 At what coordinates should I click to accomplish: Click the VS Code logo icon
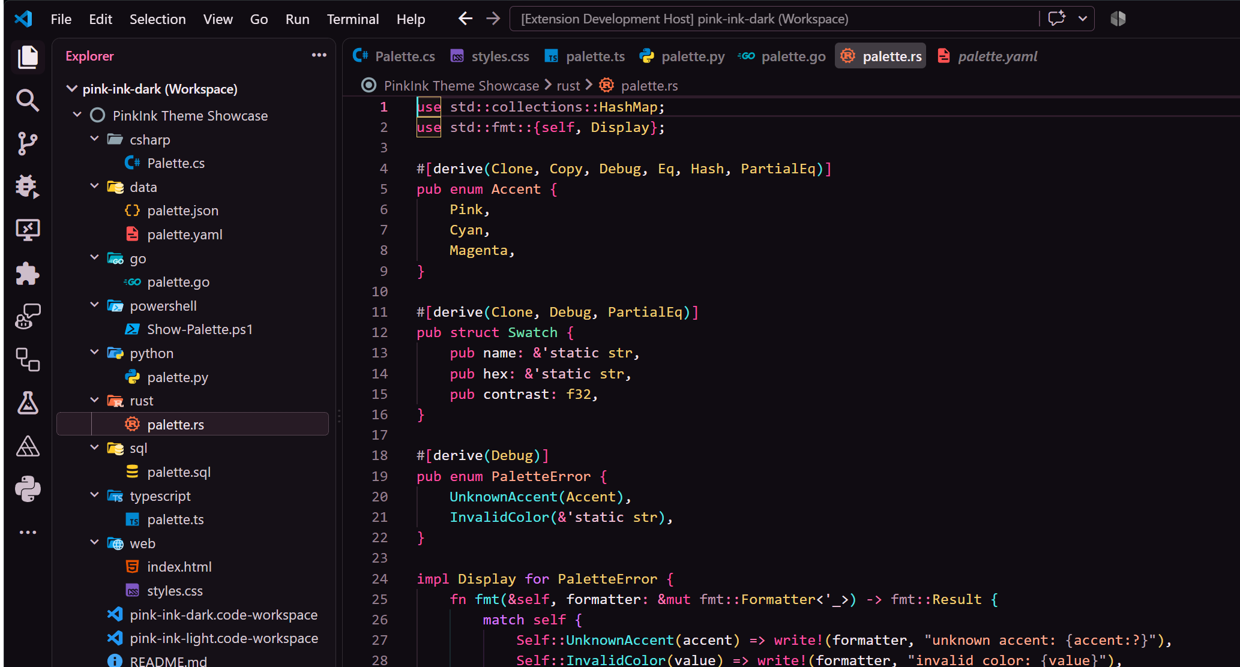coord(23,19)
